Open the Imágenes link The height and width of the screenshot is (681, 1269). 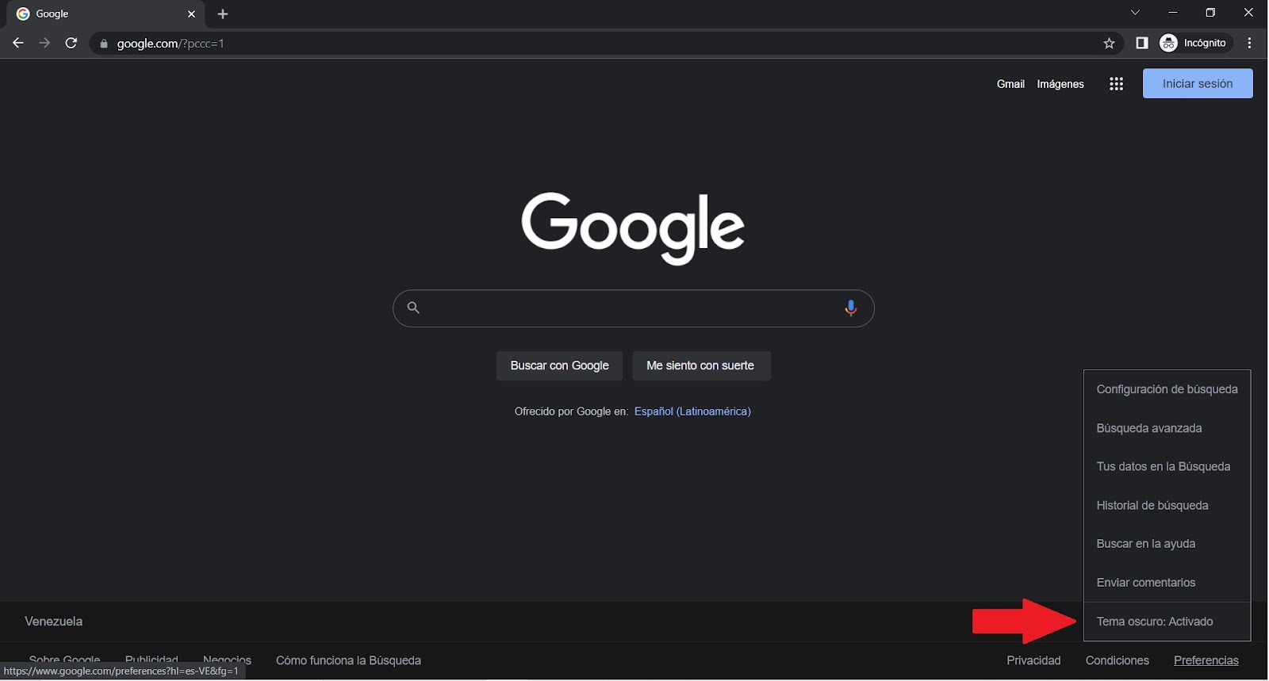pos(1060,84)
